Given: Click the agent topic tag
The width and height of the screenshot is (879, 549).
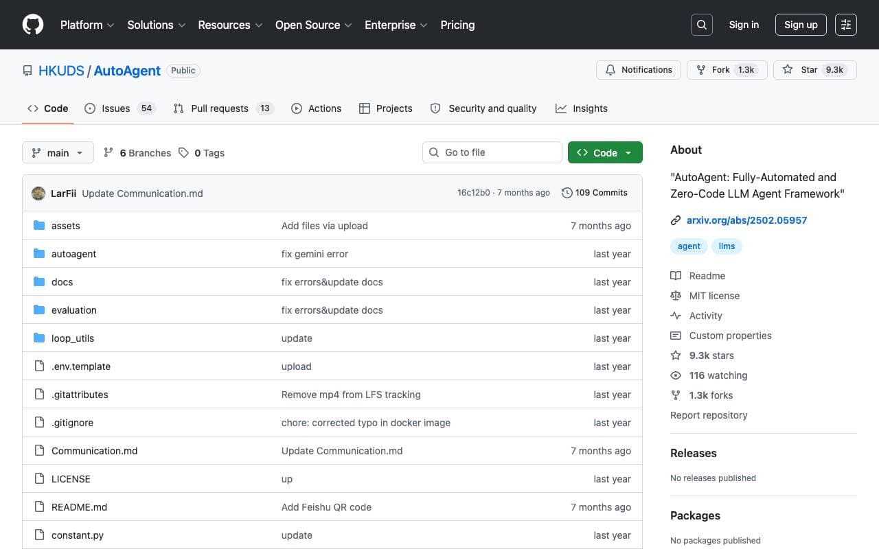Looking at the screenshot, I should pos(689,246).
